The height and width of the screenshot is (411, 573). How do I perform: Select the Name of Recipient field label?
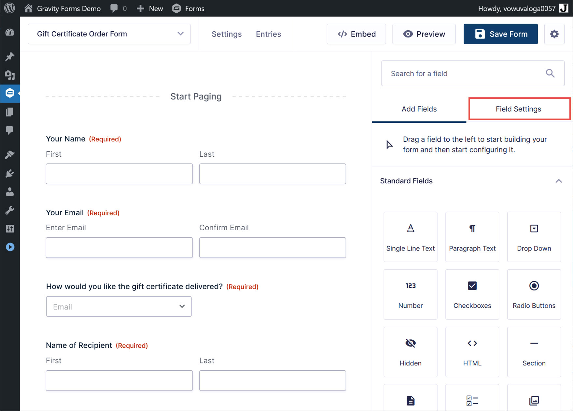click(x=79, y=345)
